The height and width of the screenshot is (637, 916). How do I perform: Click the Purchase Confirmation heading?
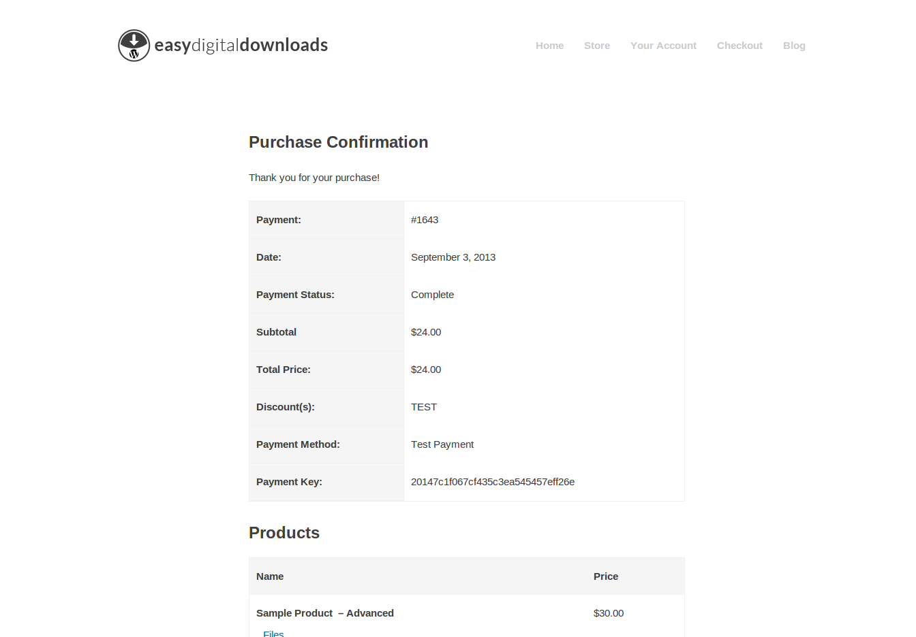(x=338, y=142)
